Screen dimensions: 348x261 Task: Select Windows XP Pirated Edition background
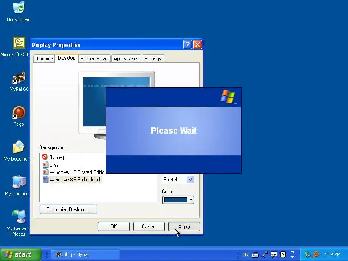click(78, 172)
